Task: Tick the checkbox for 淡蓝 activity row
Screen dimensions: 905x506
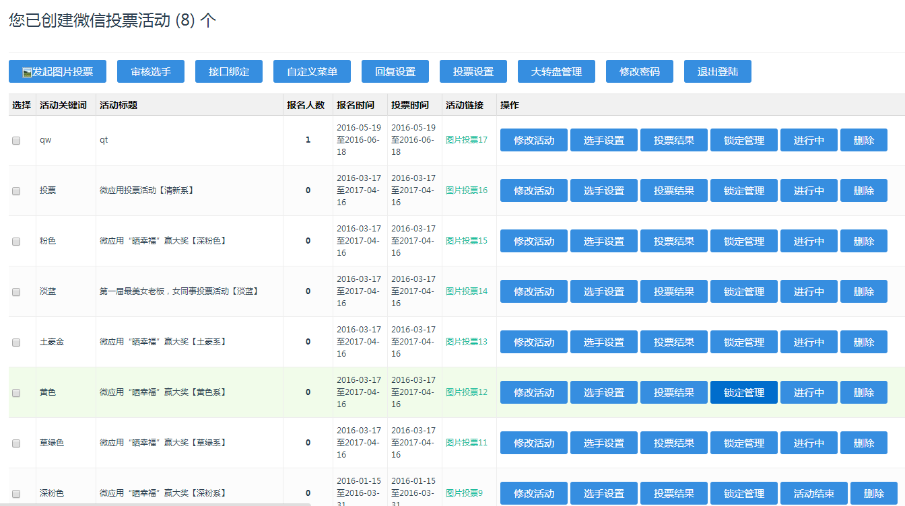Action: (x=16, y=292)
